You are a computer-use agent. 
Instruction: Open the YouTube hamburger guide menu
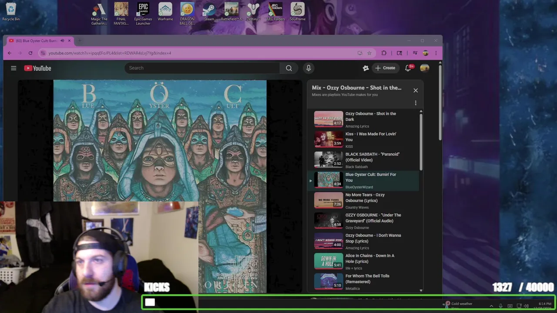[x=13, y=68]
